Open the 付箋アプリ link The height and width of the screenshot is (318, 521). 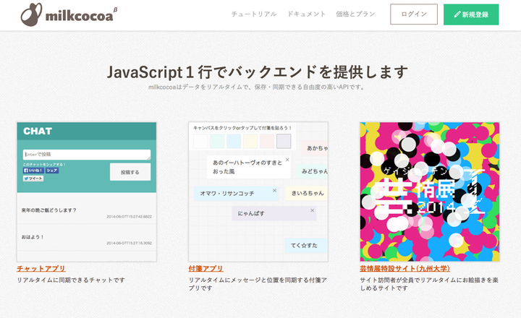pos(206,269)
